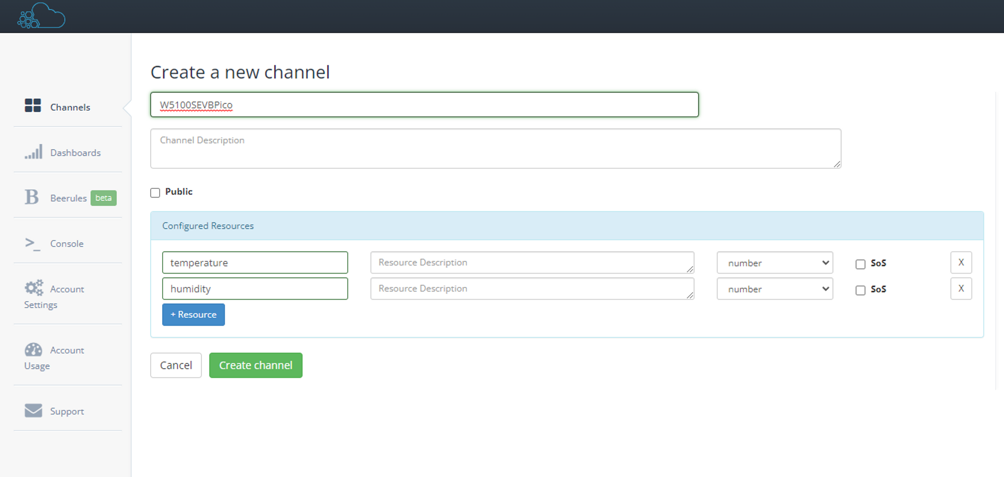Open type dropdown for temperature resource
The width and height of the screenshot is (1004, 477).
pyautogui.click(x=775, y=263)
